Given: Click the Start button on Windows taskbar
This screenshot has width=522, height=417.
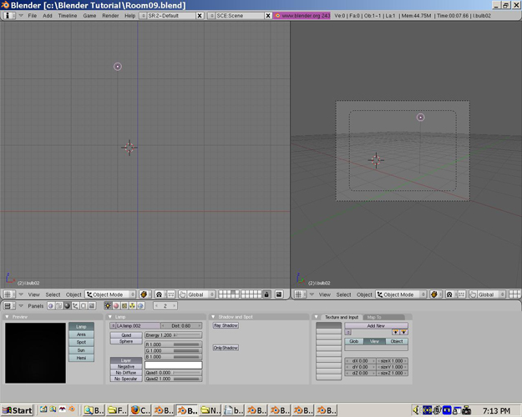Looking at the screenshot, I should [x=17, y=410].
